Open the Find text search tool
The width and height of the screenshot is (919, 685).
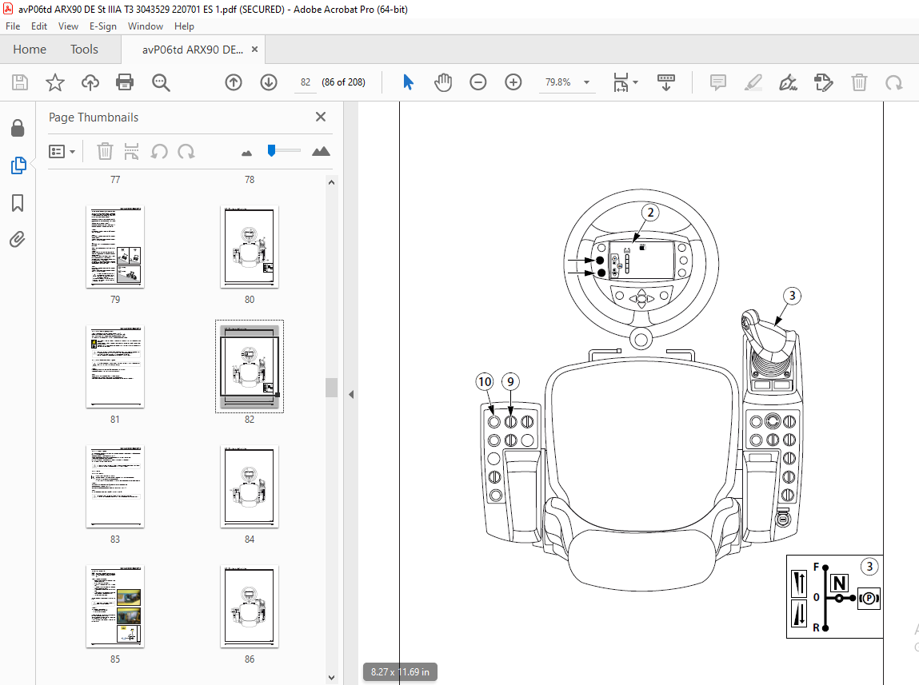[161, 82]
